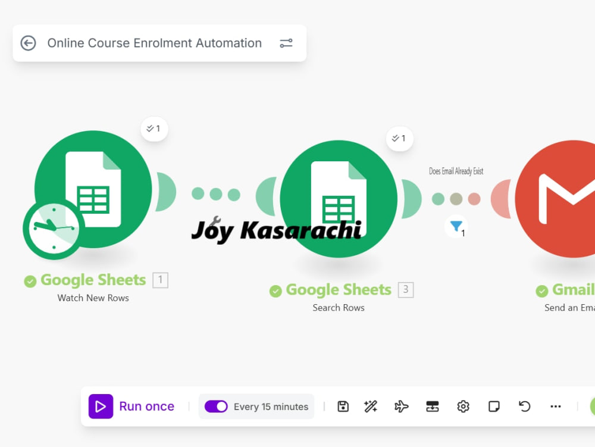
Task: Click the Gmail module title
Action: [573, 289]
